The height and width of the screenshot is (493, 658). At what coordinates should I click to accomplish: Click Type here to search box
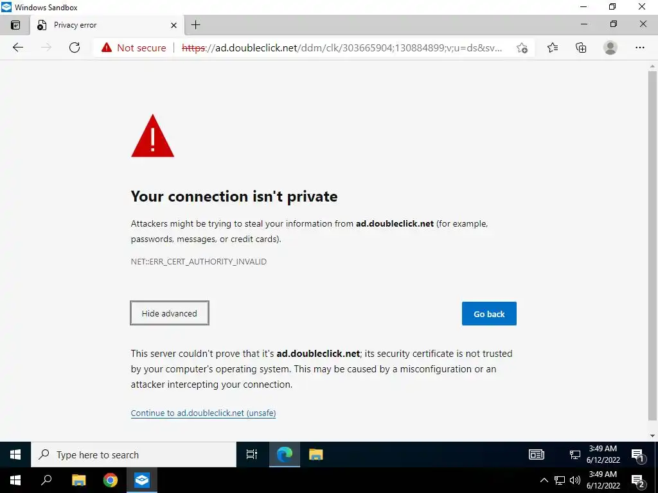pyautogui.click(x=134, y=455)
